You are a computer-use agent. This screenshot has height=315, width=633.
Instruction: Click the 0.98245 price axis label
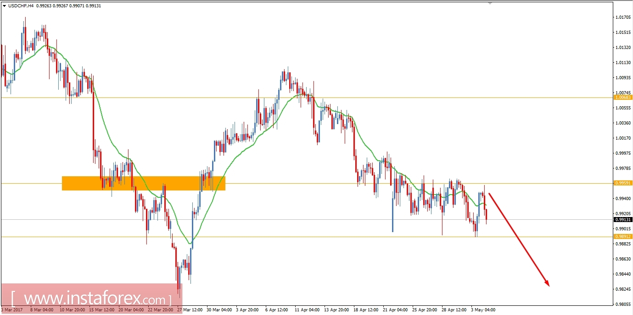623,289
